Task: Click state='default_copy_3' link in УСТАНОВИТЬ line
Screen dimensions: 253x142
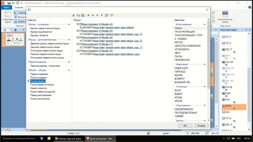Action: pos(131,34)
